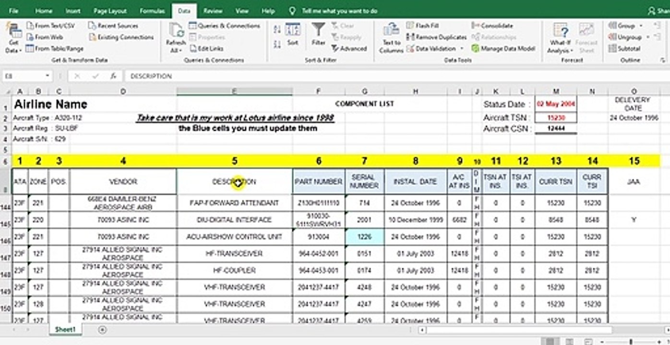The height and width of the screenshot is (345, 670).
Task: Open Queries & Connections pane
Action: click(x=225, y=25)
